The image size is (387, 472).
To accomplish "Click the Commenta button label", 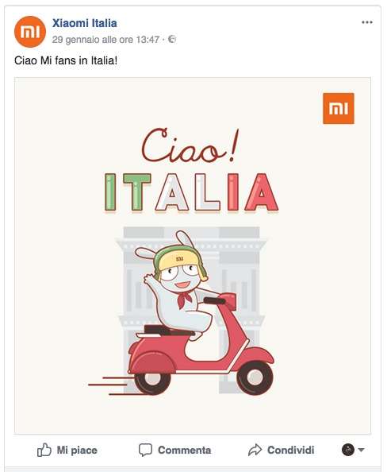I will point(185,451).
